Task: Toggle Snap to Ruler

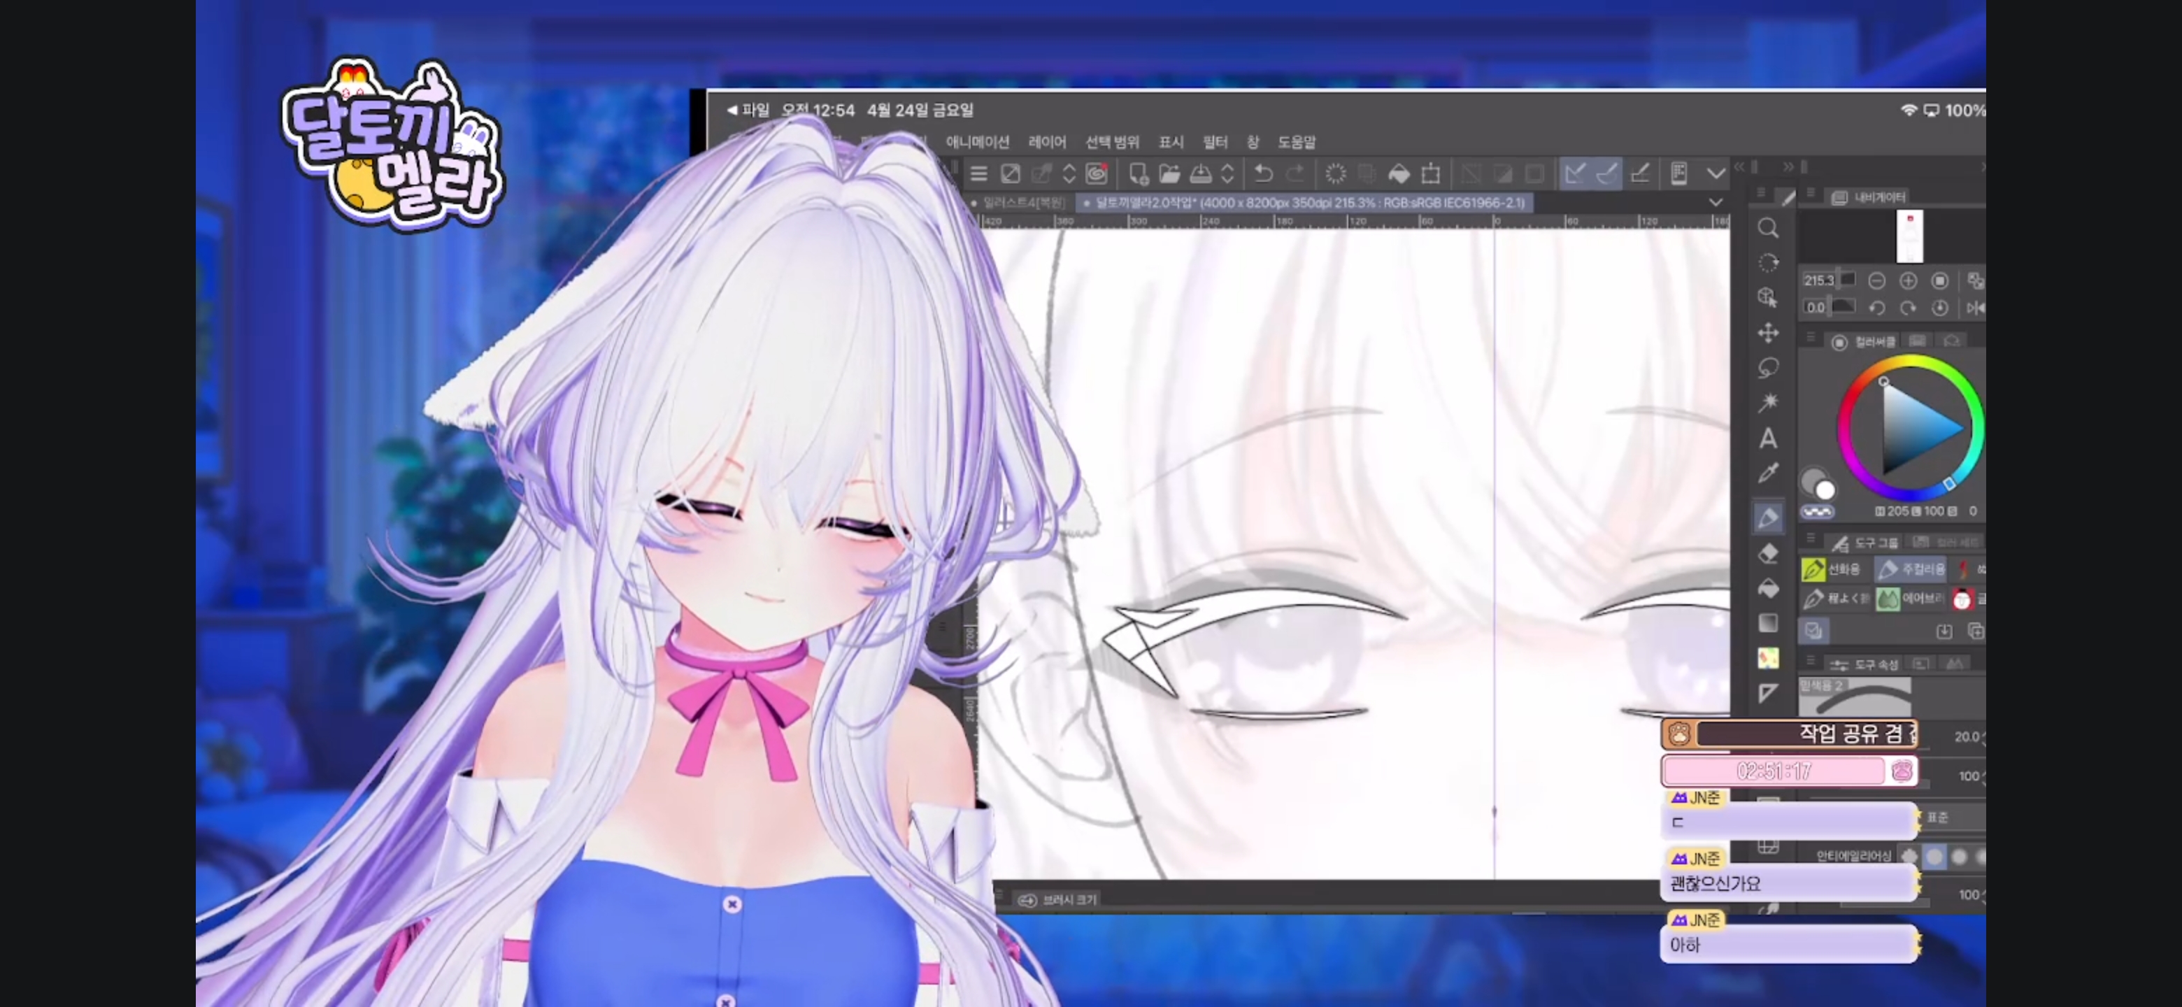Action: pyautogui.click(x=1575, y=173)
